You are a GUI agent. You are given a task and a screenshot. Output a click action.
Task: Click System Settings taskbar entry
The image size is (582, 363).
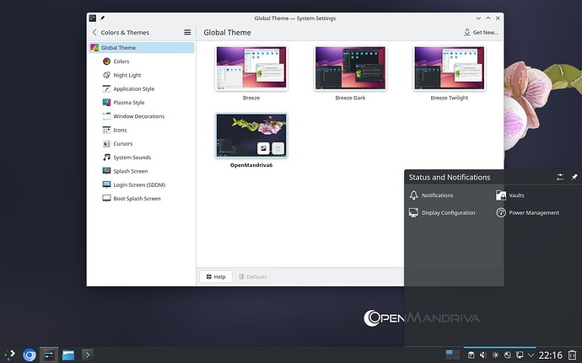pos(49,355)
